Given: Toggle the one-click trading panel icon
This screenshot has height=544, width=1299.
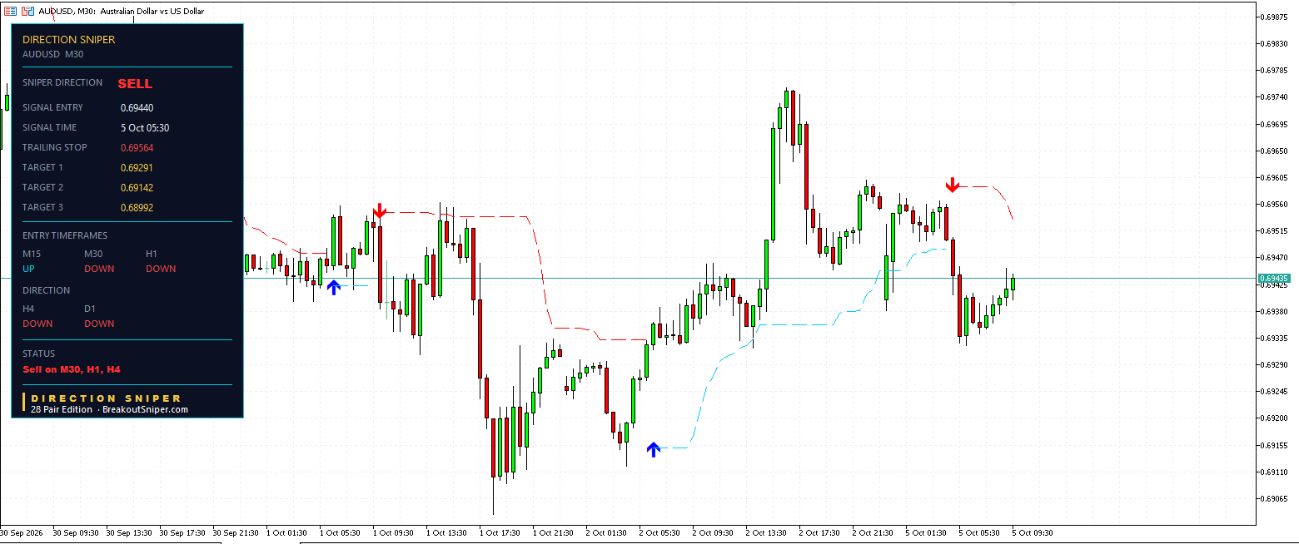Looking at the screenshot, I should coord(27,11).
